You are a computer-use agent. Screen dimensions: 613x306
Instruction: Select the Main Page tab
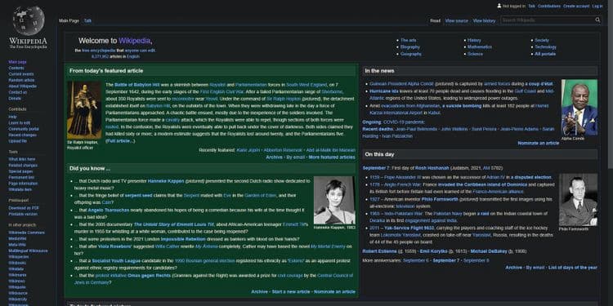[x=69, y=20]
